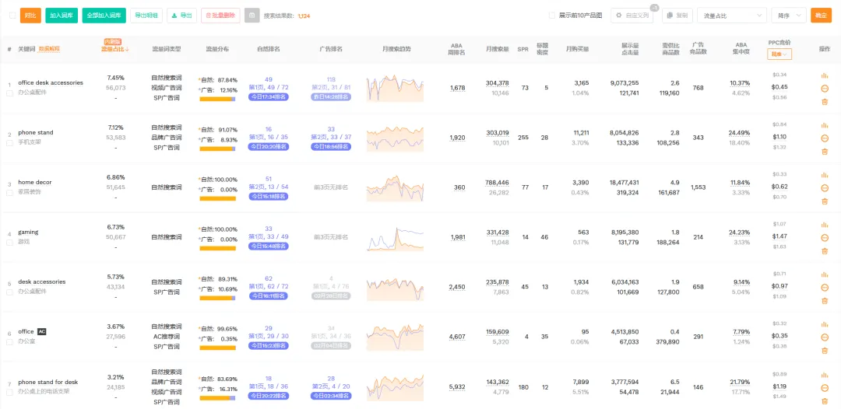Expand the 降序 order dropdown
Viewport: 841px width, 409px height.
coord(789,15)
